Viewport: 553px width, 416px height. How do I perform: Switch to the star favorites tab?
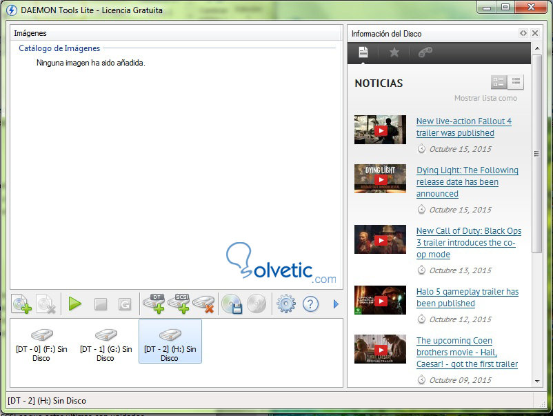394,52
